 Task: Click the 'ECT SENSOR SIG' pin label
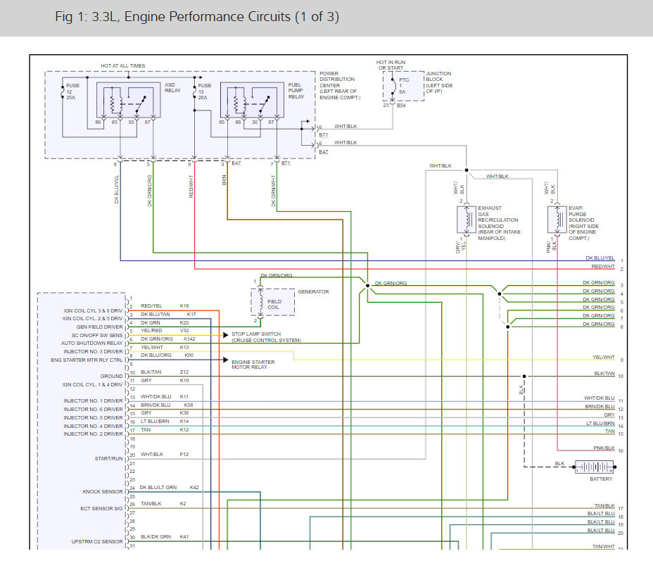click(101, 508)
